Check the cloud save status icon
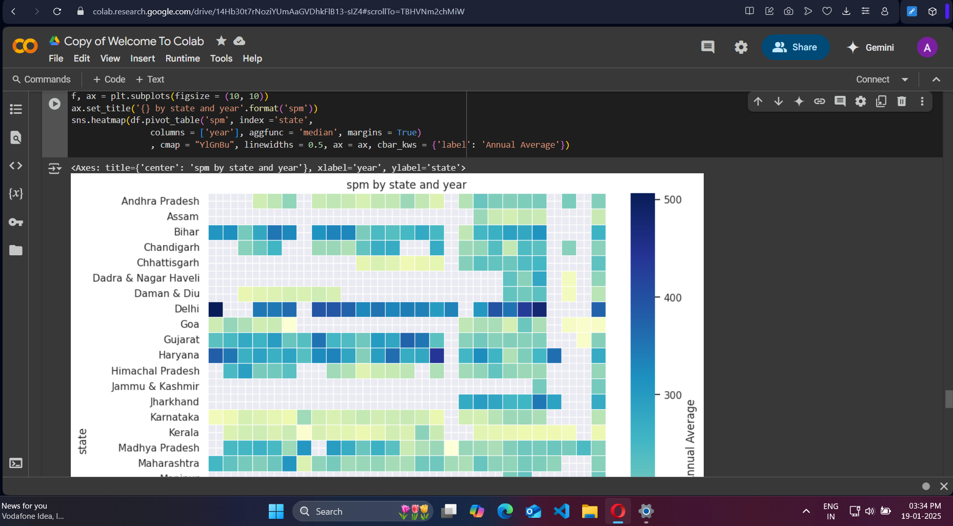This screenshot has width=953, height=526. tap(239, 41)
